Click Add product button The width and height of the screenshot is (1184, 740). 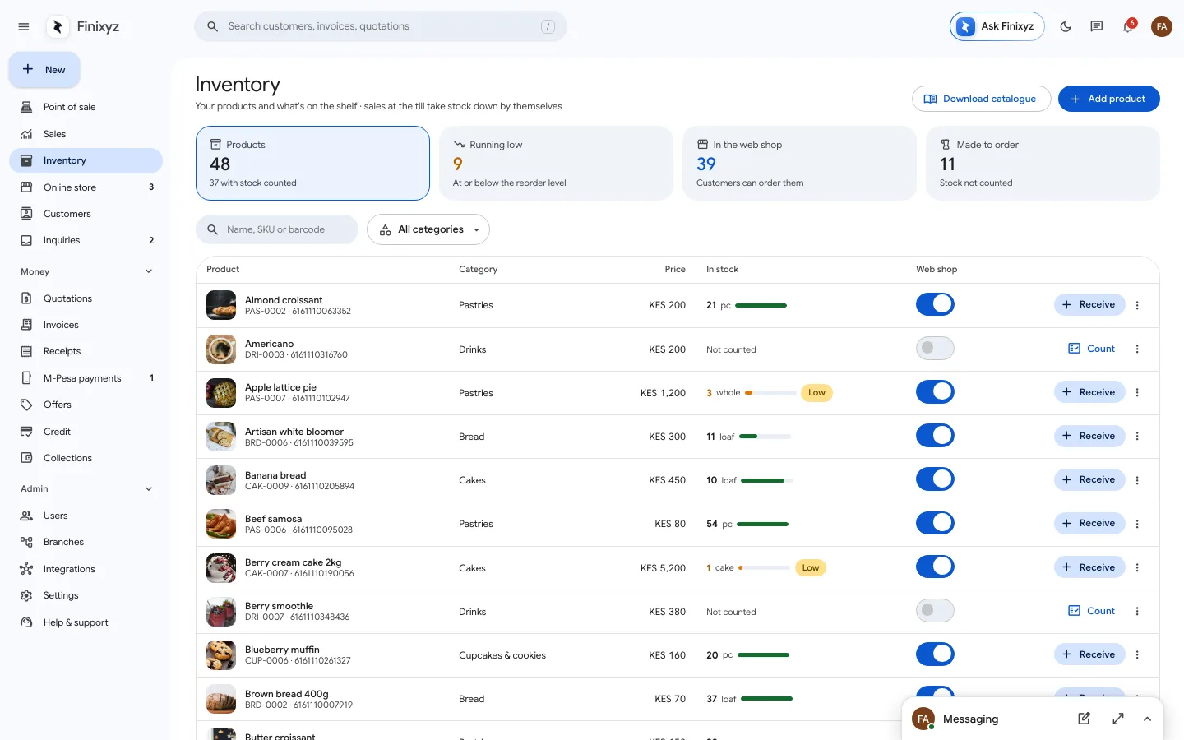[1108, 99]
